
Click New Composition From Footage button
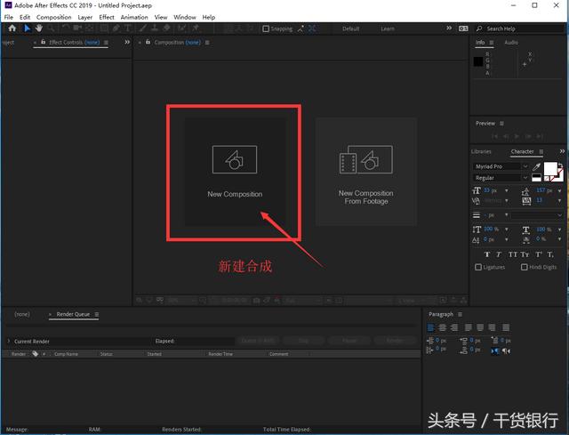(x=366, y=172)
